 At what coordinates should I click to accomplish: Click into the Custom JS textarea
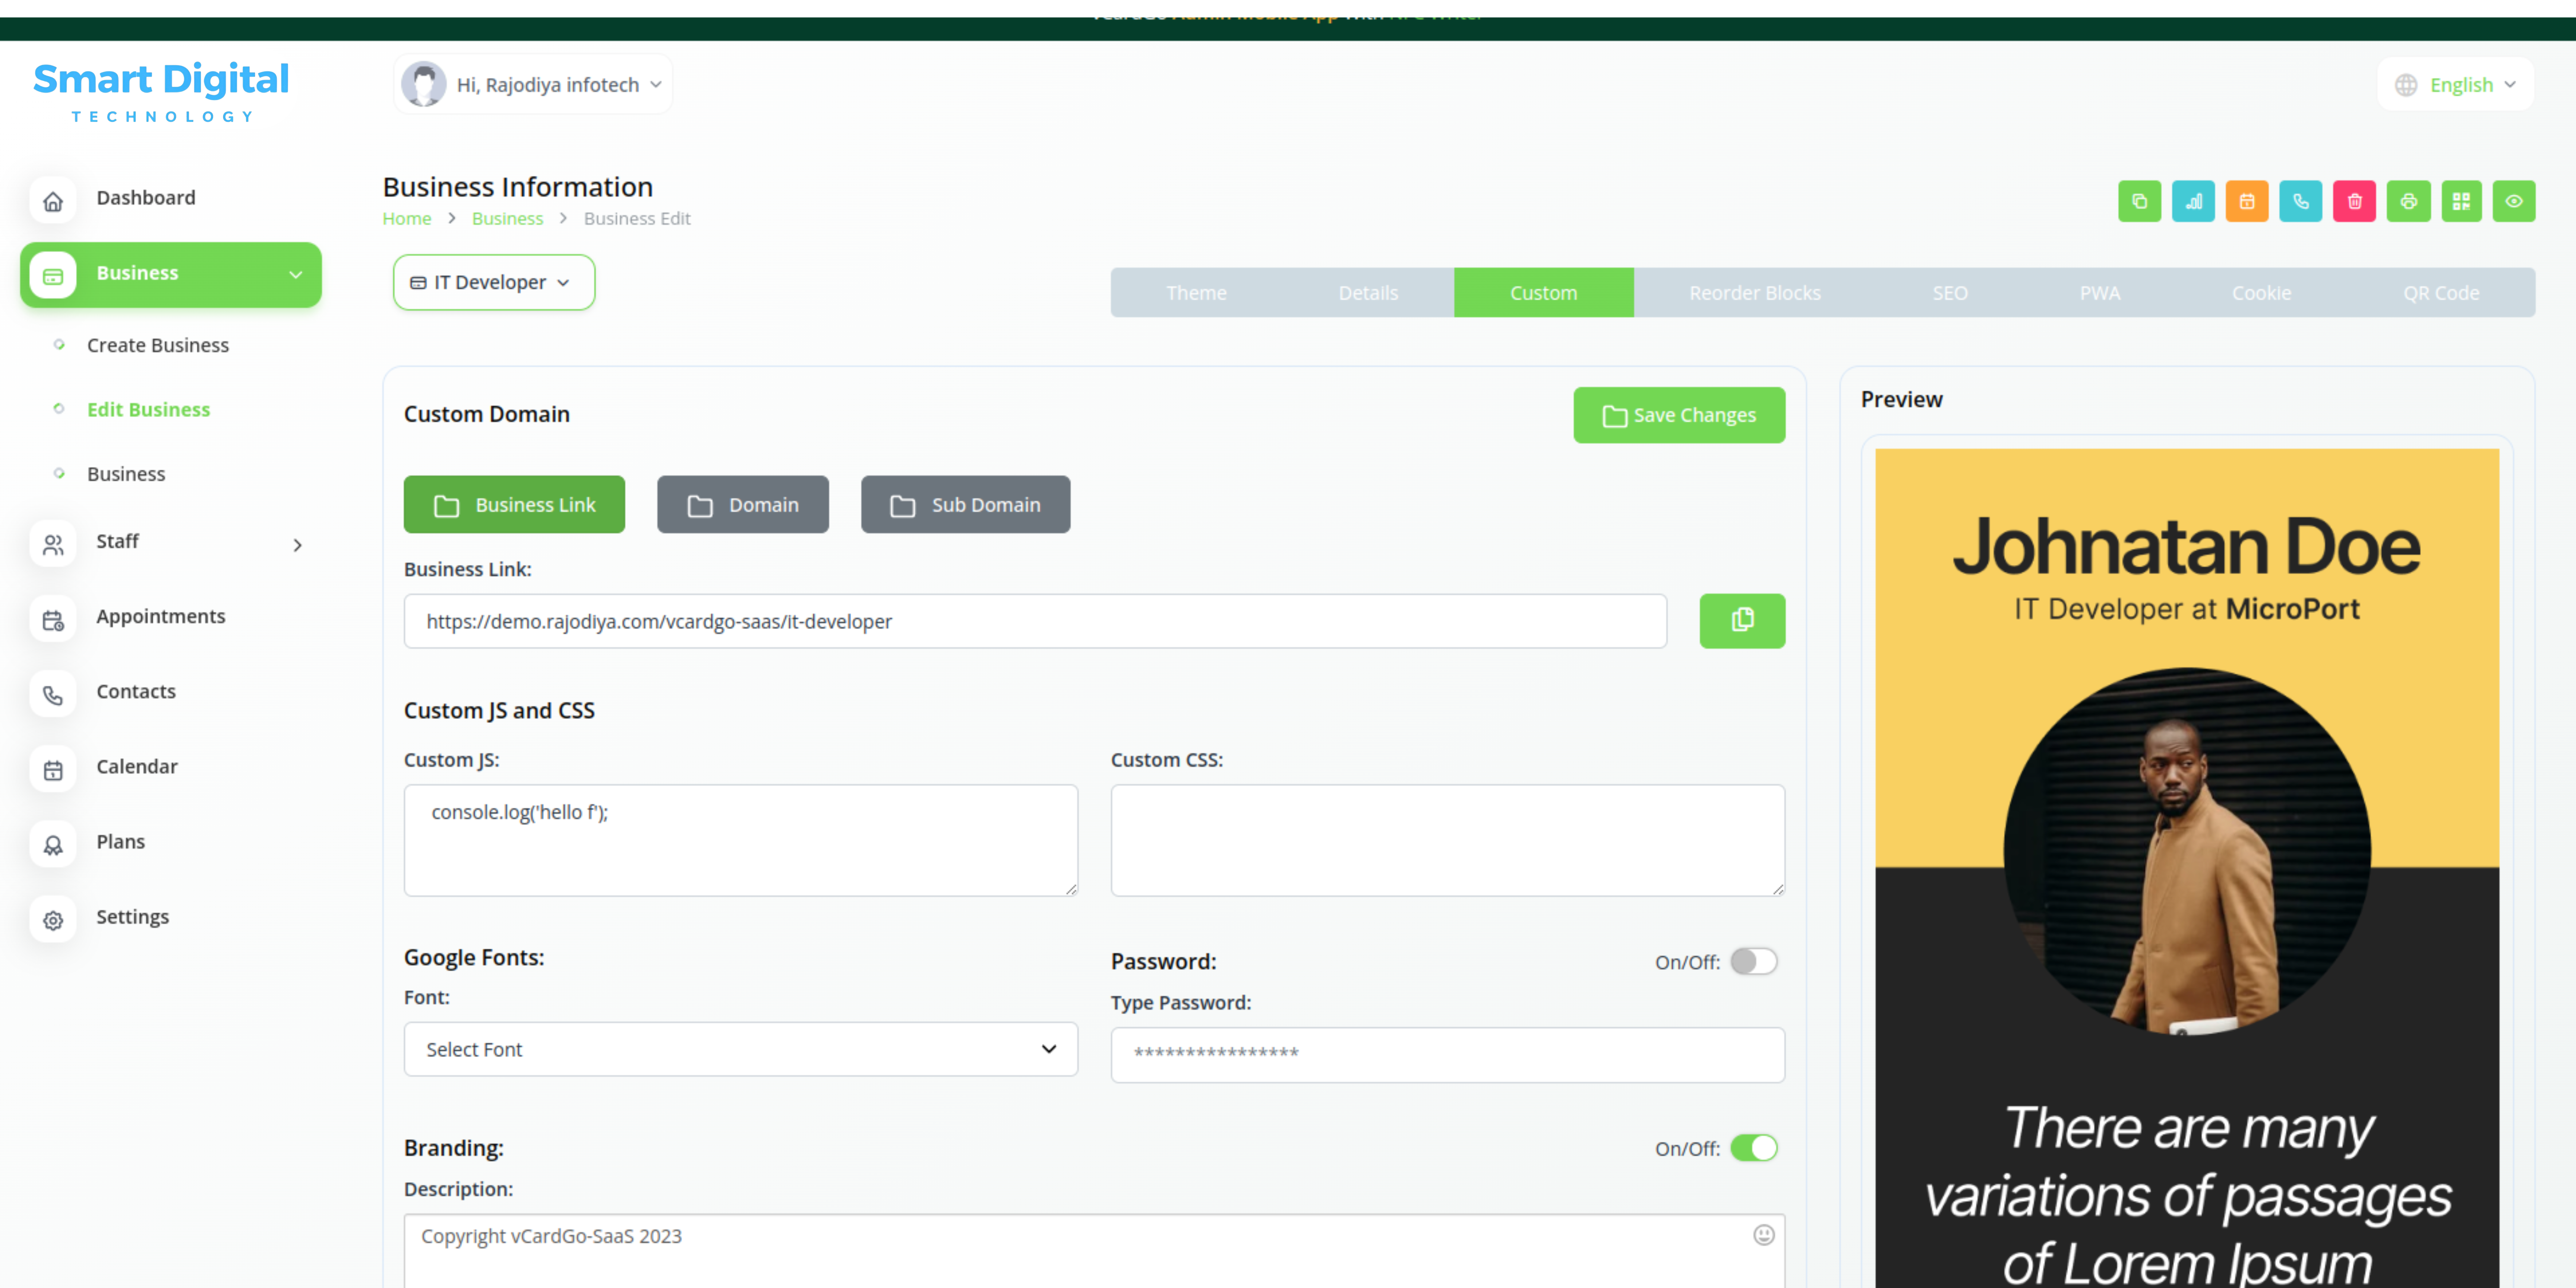(740, 840)
